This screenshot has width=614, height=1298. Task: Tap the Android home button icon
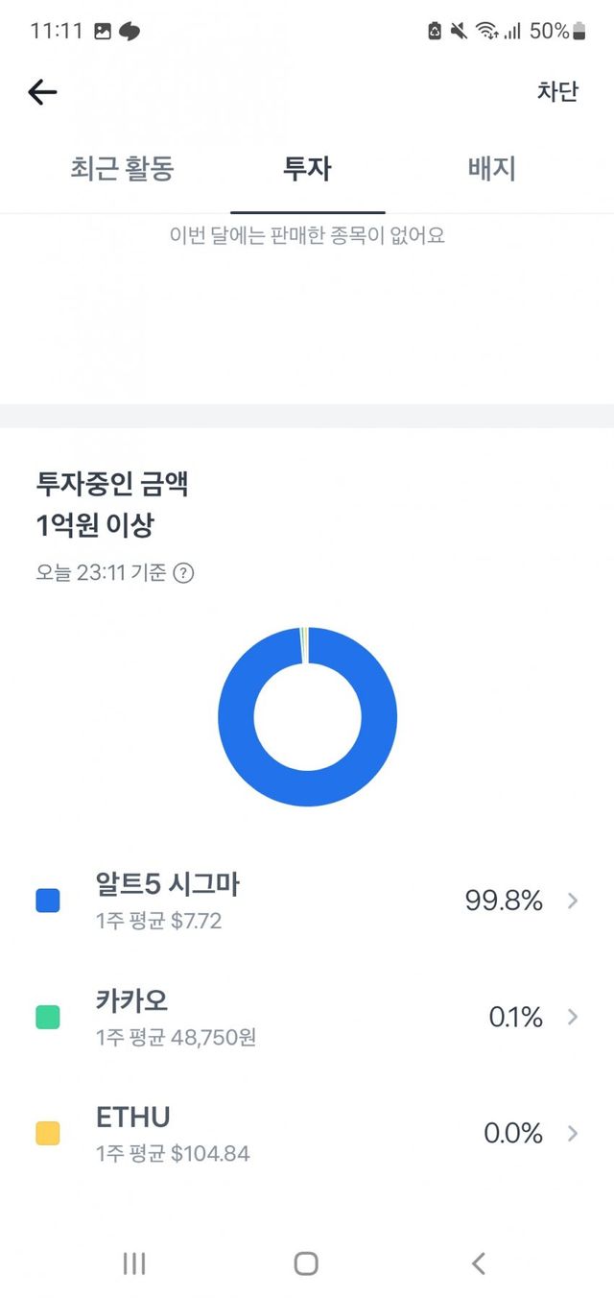click(x=306, y=1263)
